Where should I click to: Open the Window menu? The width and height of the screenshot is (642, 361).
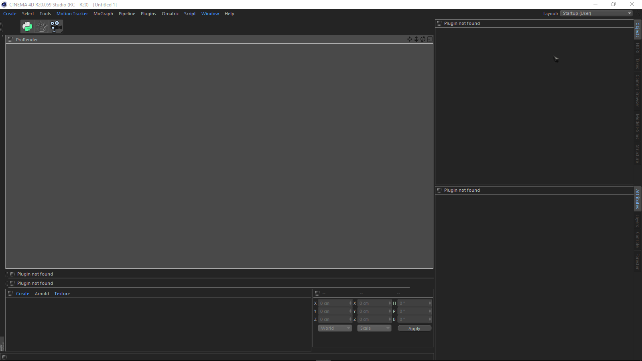[210, 14]
